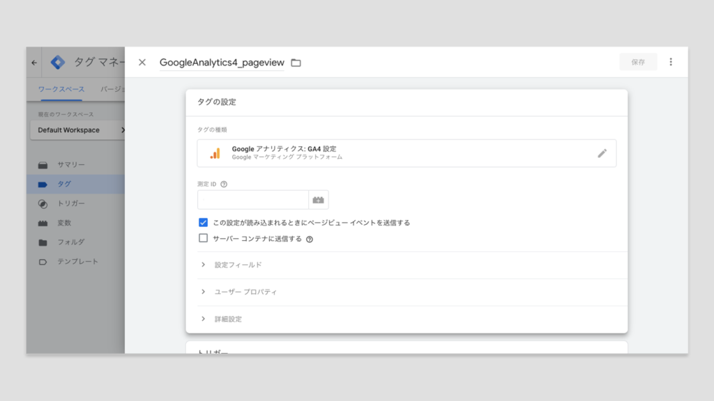Switch to the ワークスペース tab

[61, 89]
